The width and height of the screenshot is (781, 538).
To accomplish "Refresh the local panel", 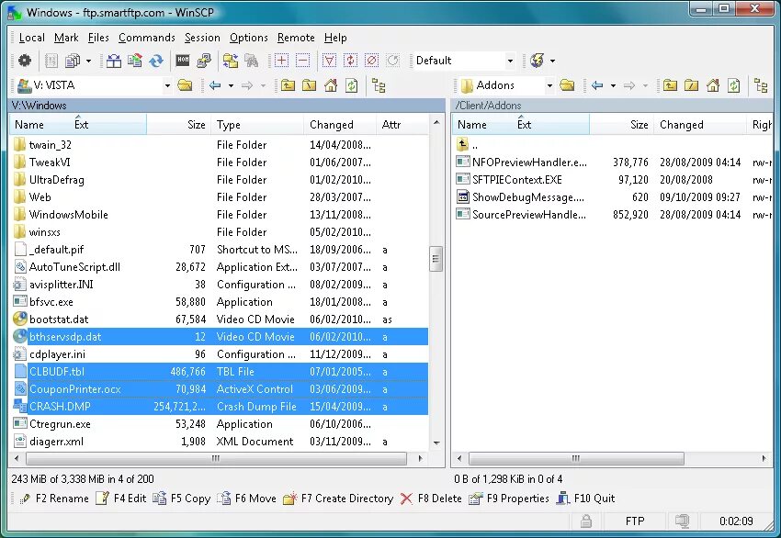I will 352,85.
